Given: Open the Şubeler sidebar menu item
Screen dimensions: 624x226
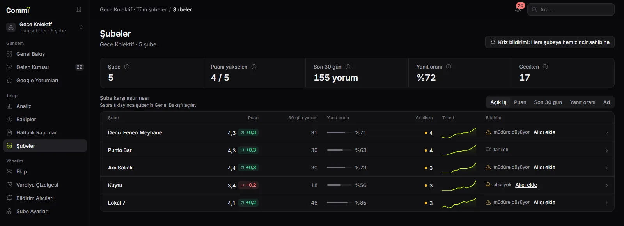Looking at the screenshot, I should (45, 146).
